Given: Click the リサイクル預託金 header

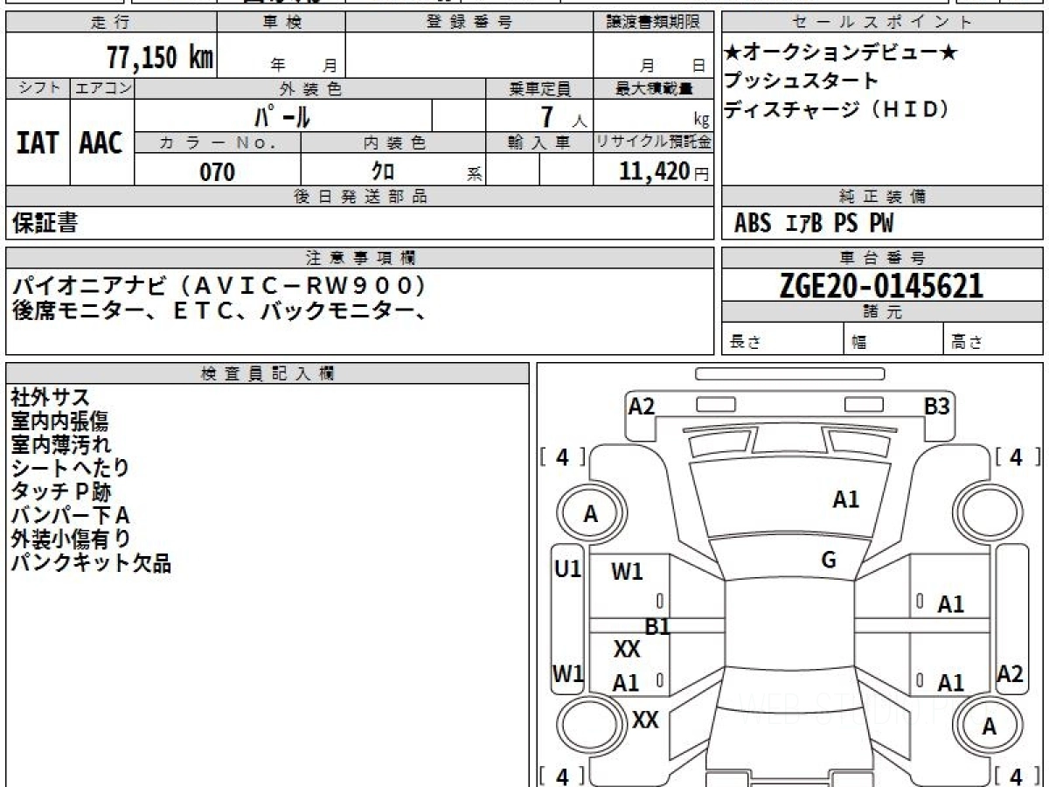Looking at the screenshot, I should [x=653, y=143].
